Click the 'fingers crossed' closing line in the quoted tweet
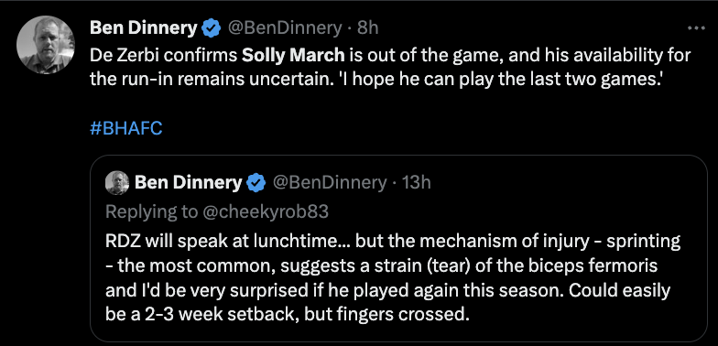Image resolution: width=718 pixels, height=346 pixels. [288, 315]
